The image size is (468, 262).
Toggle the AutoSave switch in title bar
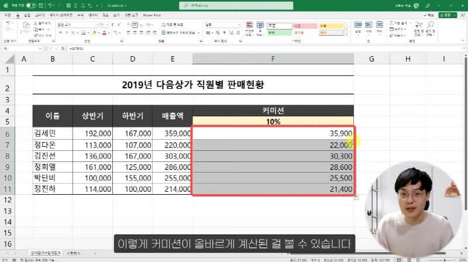[x=31, y=6]
